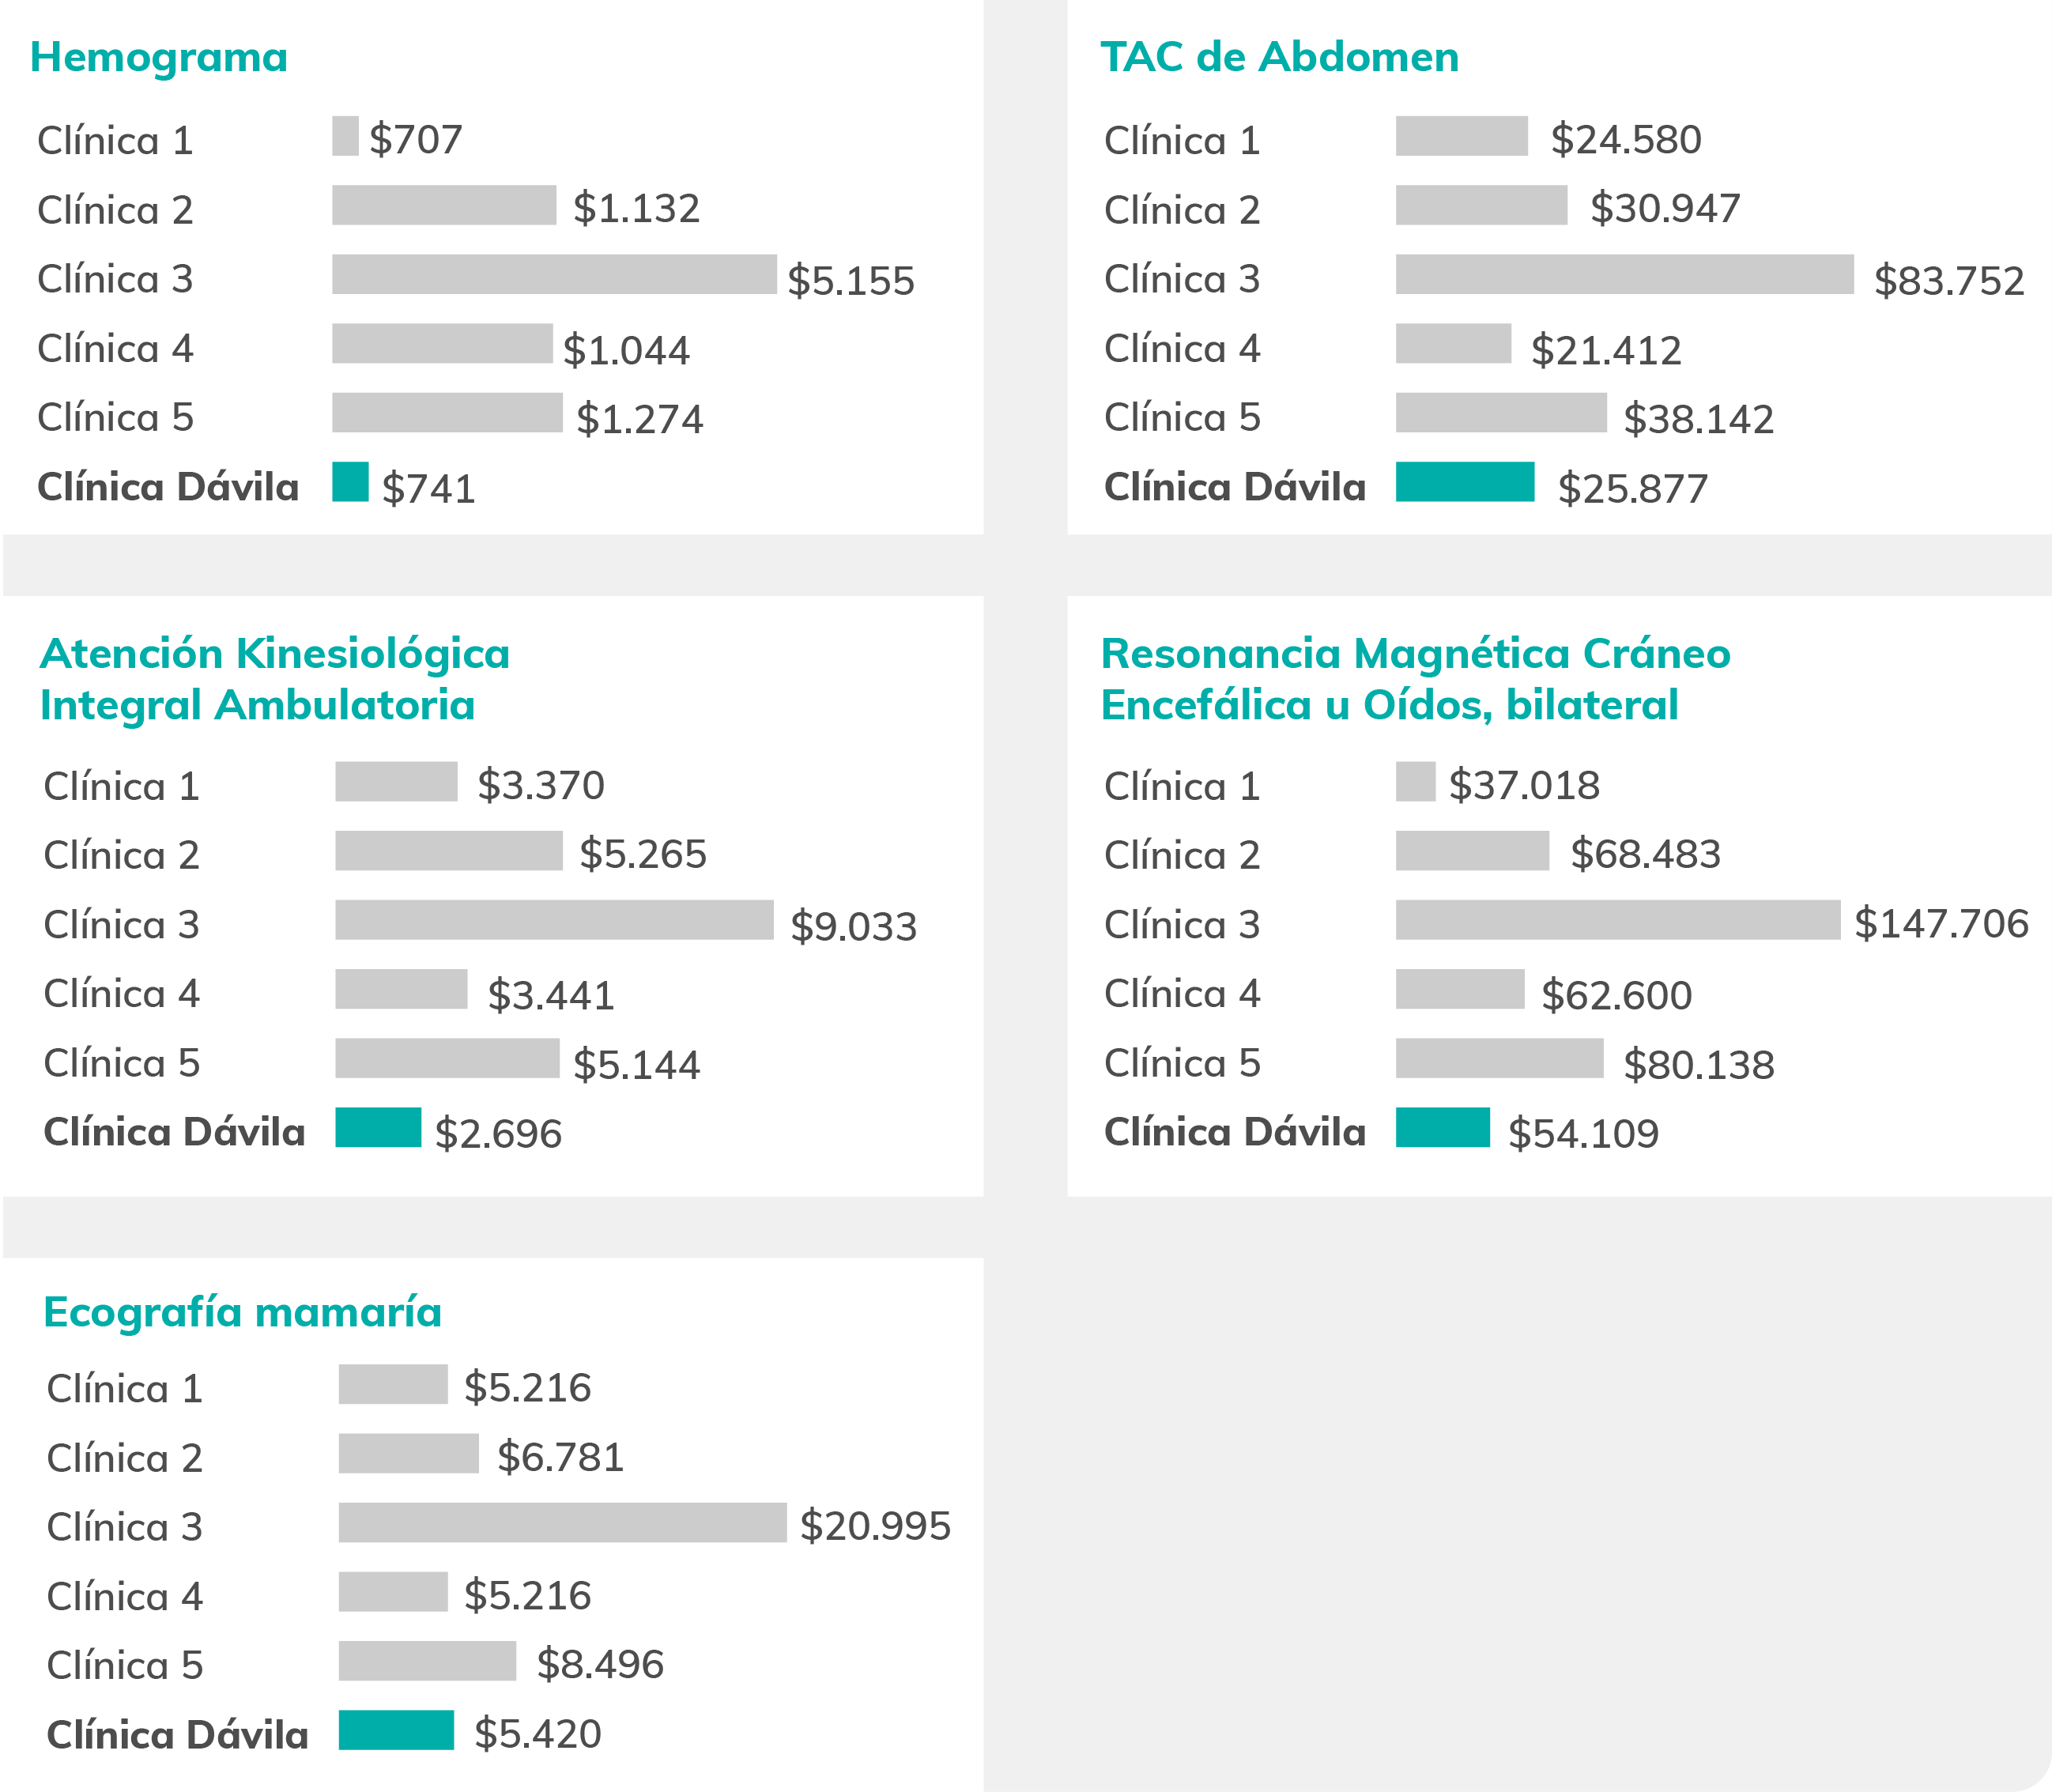Click the Ecografía mamaria title
Viewport: 2052px width, 1792px height.
(x=242, y=1313)
